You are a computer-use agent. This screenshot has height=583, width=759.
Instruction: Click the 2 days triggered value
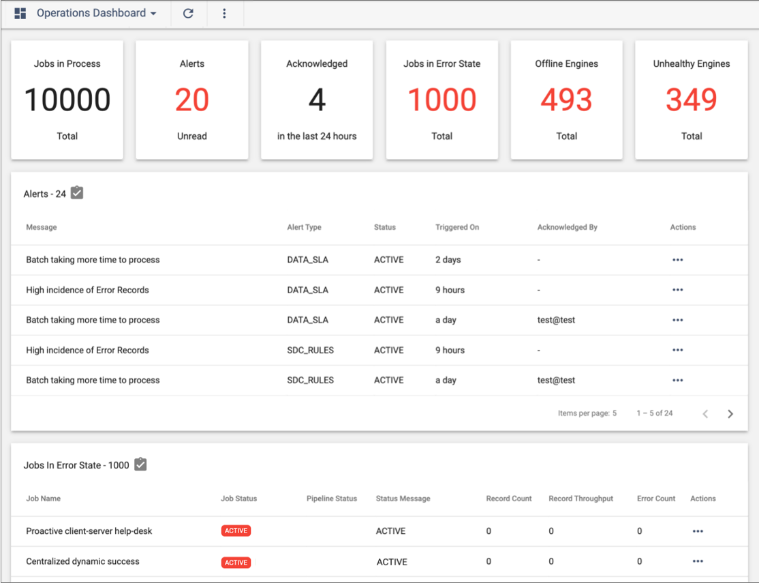click(448, 260)
